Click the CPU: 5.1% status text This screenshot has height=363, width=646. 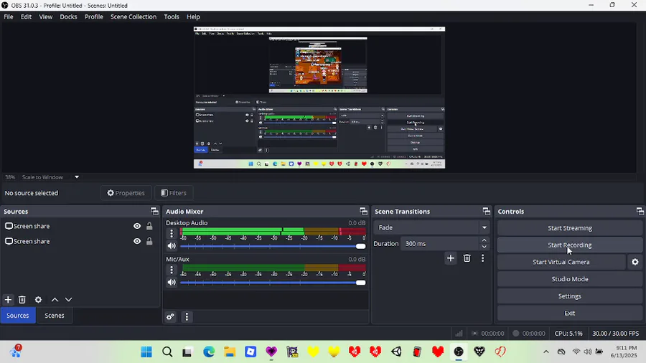[568, 334]
